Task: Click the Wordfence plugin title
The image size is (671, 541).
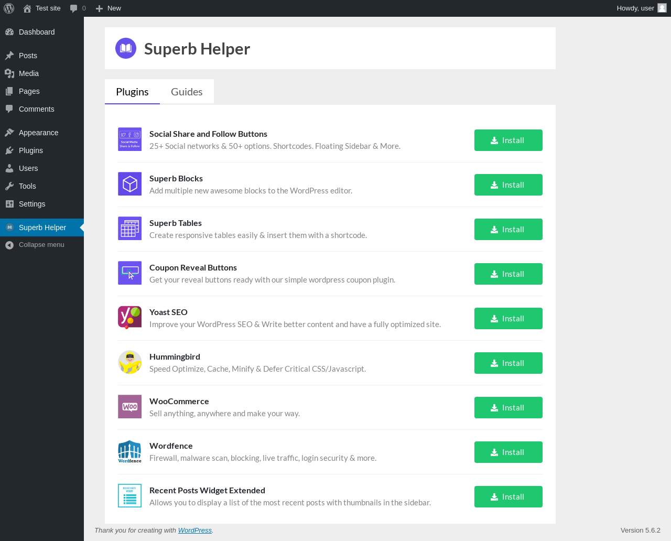Action: [x=171, y=446]
